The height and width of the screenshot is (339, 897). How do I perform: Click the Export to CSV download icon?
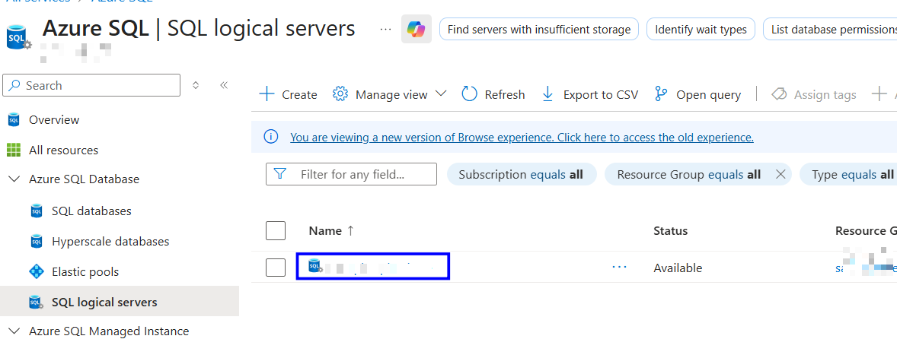pyautogui.click(x=547, y=94)
